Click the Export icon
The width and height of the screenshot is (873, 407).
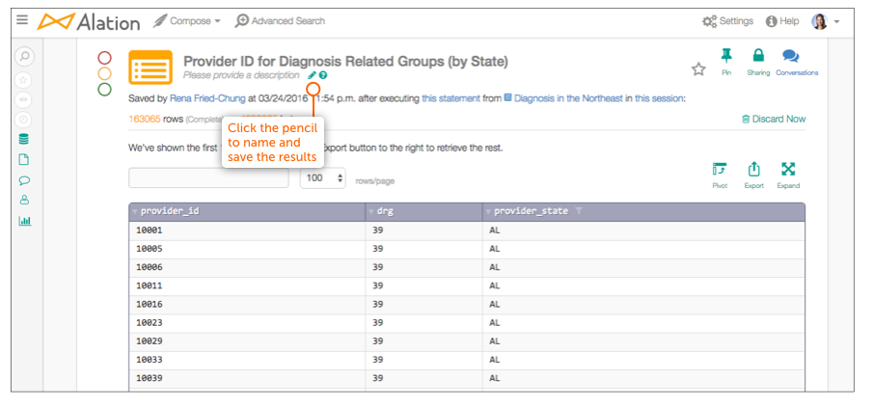[x=753, y=169]
